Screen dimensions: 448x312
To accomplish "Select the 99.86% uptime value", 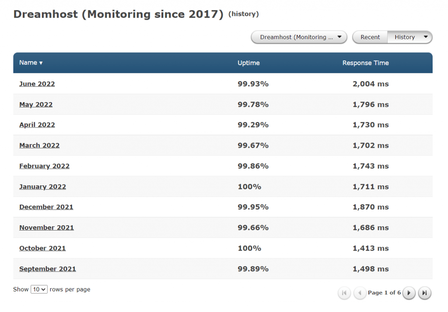I will point(253,166).
